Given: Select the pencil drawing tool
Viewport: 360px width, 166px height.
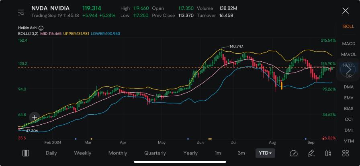Looking at the screenshot, I should [x=311, y=153].
